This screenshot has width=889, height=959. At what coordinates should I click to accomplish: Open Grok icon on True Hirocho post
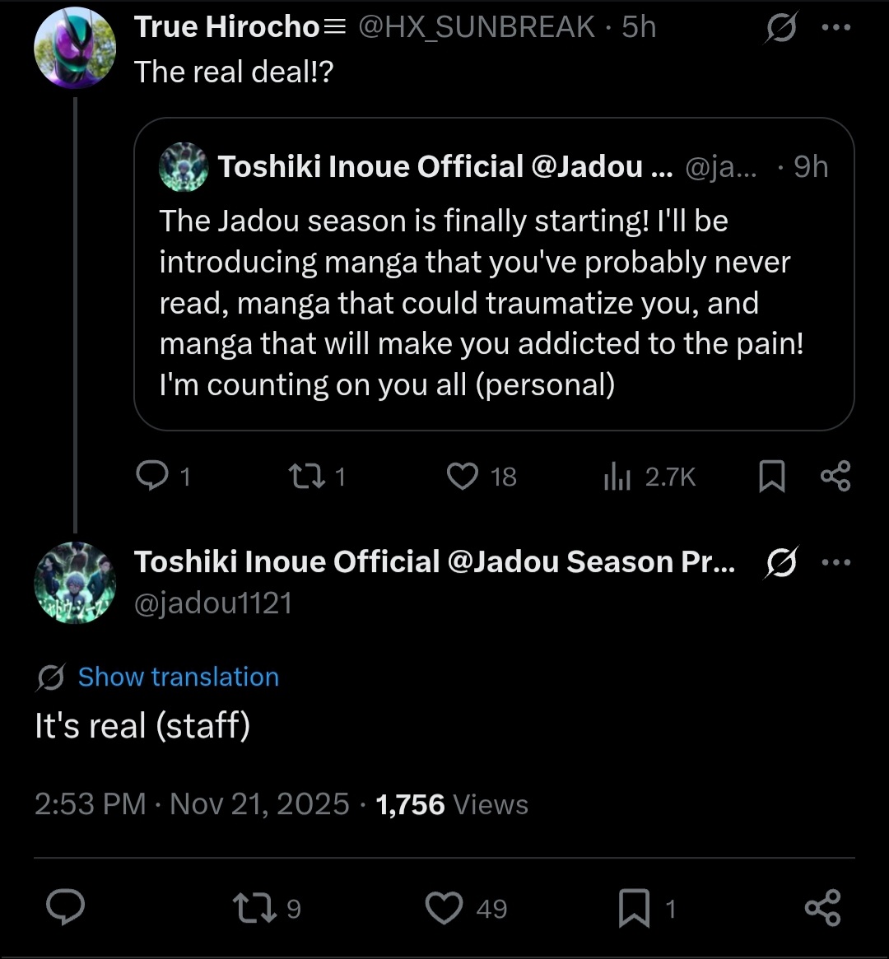(780, 28)
